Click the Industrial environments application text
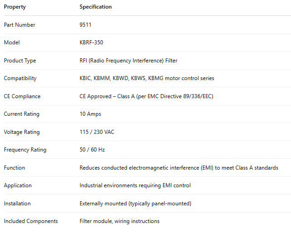 (135, 185)
